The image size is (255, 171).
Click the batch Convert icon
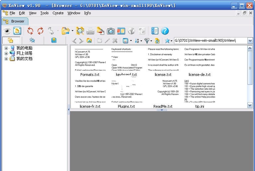(101, 31)
